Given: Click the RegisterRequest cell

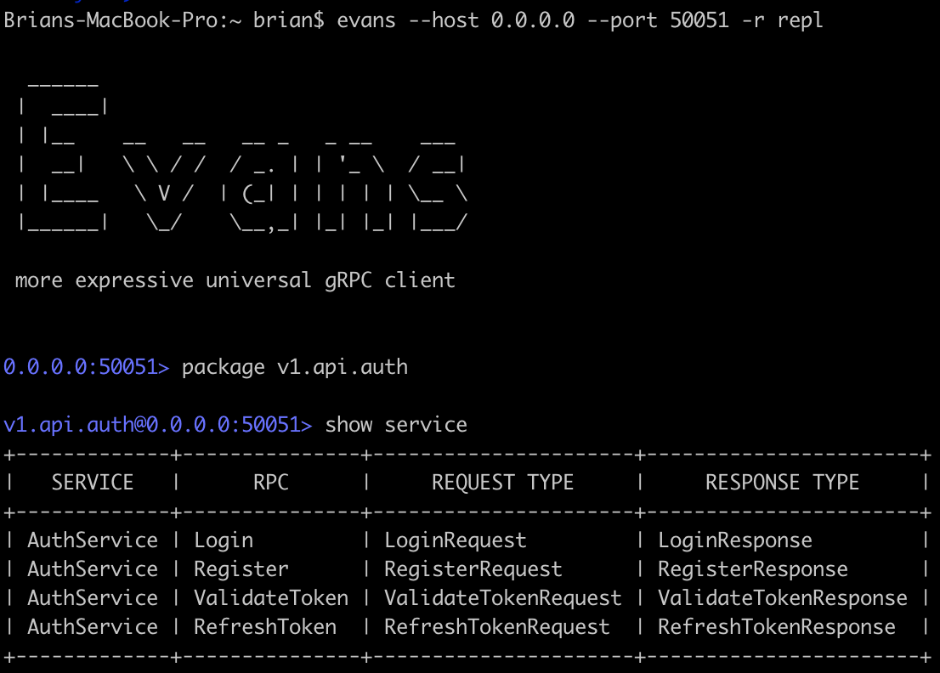Looking at the screenshot, I should [x=473, y=569].
